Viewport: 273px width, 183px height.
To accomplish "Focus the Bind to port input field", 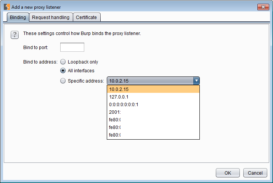I will coord(72,47).
